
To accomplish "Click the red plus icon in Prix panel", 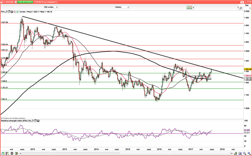I will [14, 12].
